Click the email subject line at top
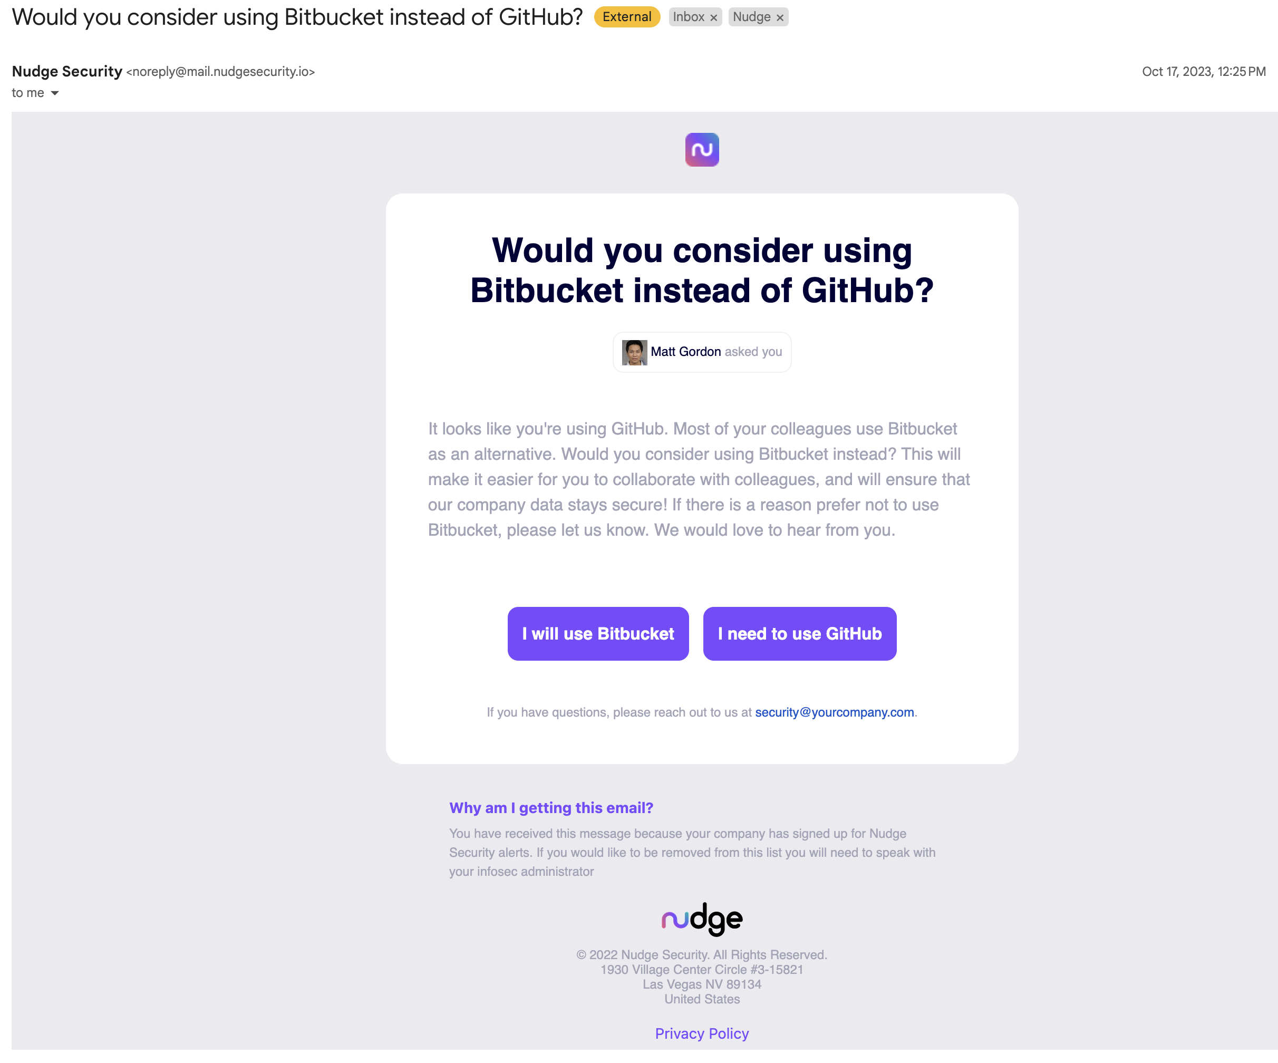The height and width of the screenshot is (1063, 1278). (x=297, y=17)
